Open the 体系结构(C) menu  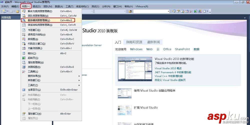[82, 6]
